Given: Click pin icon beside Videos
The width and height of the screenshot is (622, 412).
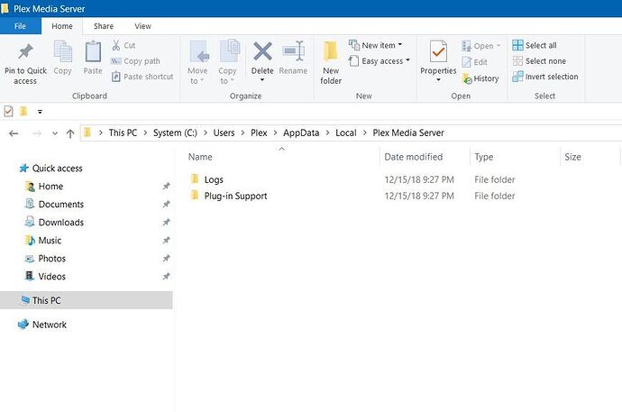Looking at the screenshot, I should pos(166,277).
